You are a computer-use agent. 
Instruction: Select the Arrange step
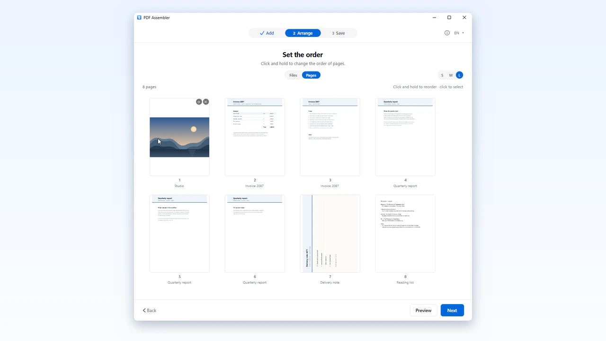pyautogui.click(x=303, y=33)
